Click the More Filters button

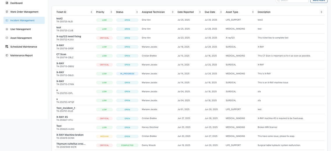click(x=319, y=1)
